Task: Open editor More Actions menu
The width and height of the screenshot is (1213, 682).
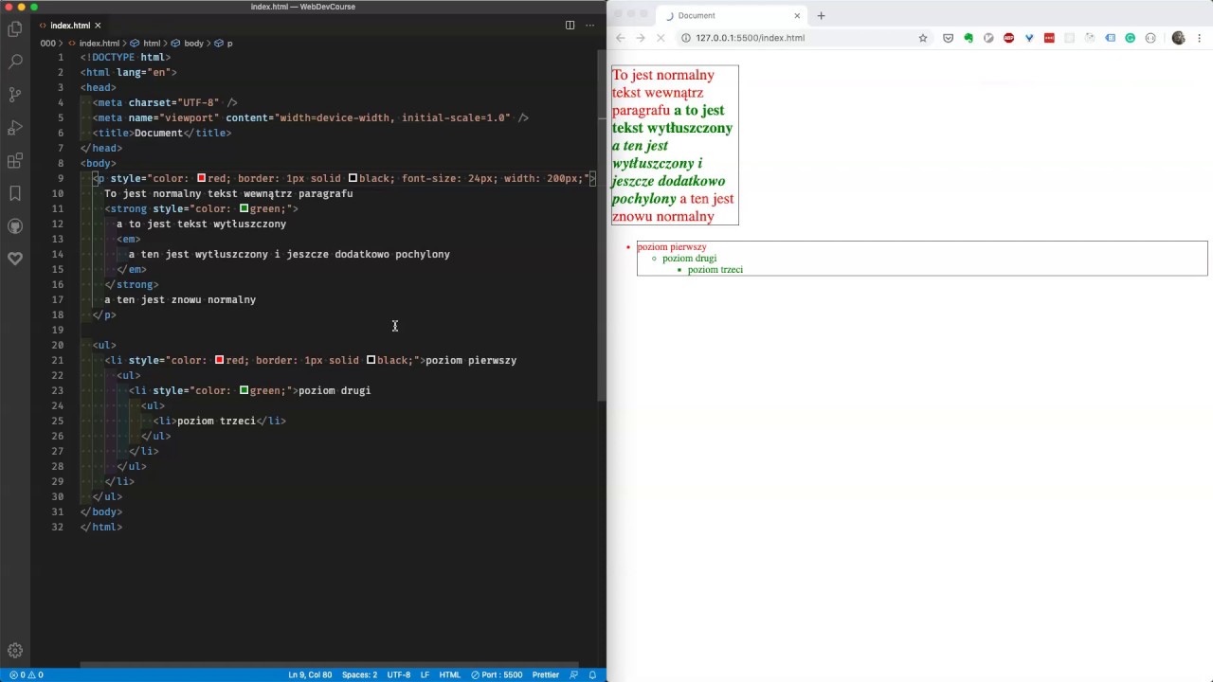Action: (x=590, y=26)
